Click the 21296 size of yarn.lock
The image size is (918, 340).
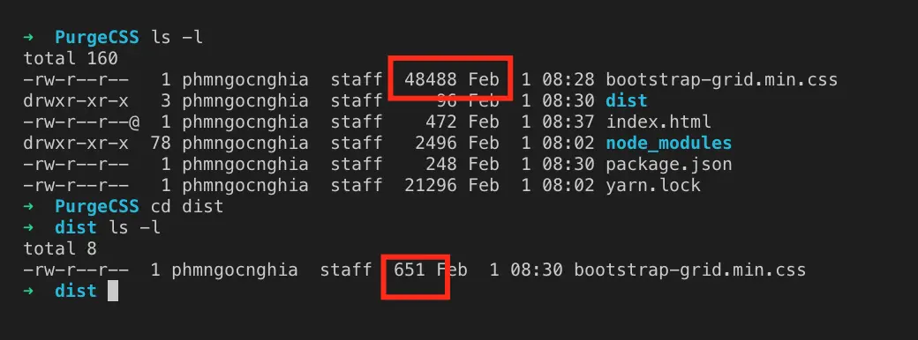pos(431,185)
